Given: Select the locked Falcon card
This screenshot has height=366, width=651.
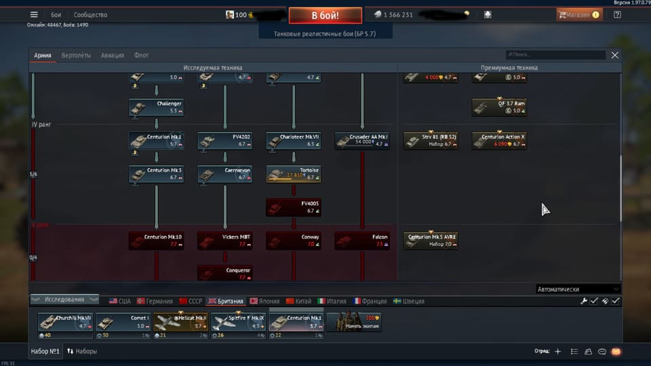Looking at the screenshot, I should pos(362,241).
